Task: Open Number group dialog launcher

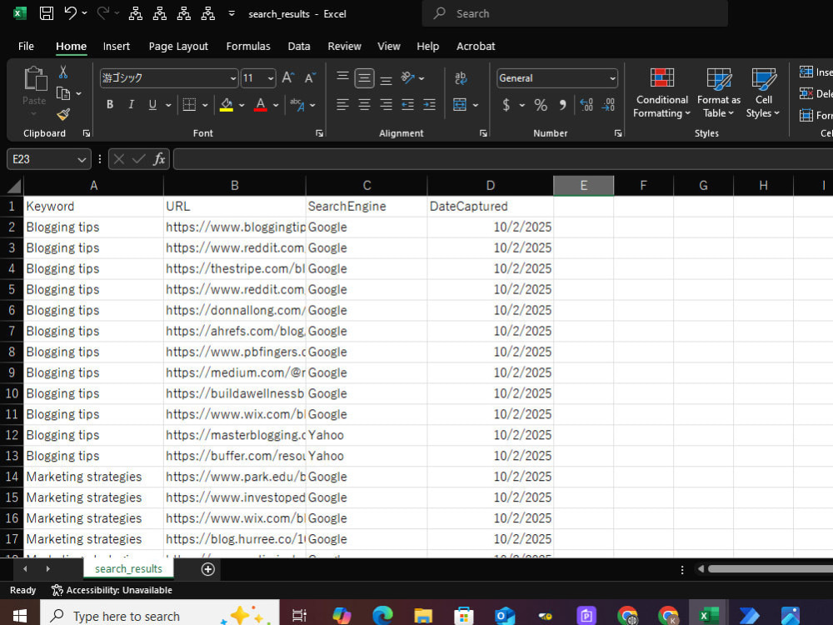Action: [x=618, y=133]
